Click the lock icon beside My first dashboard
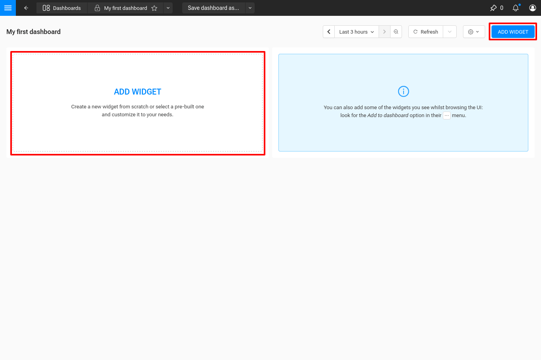This screenshot has height=360, width=541. (x=97, y=8)
